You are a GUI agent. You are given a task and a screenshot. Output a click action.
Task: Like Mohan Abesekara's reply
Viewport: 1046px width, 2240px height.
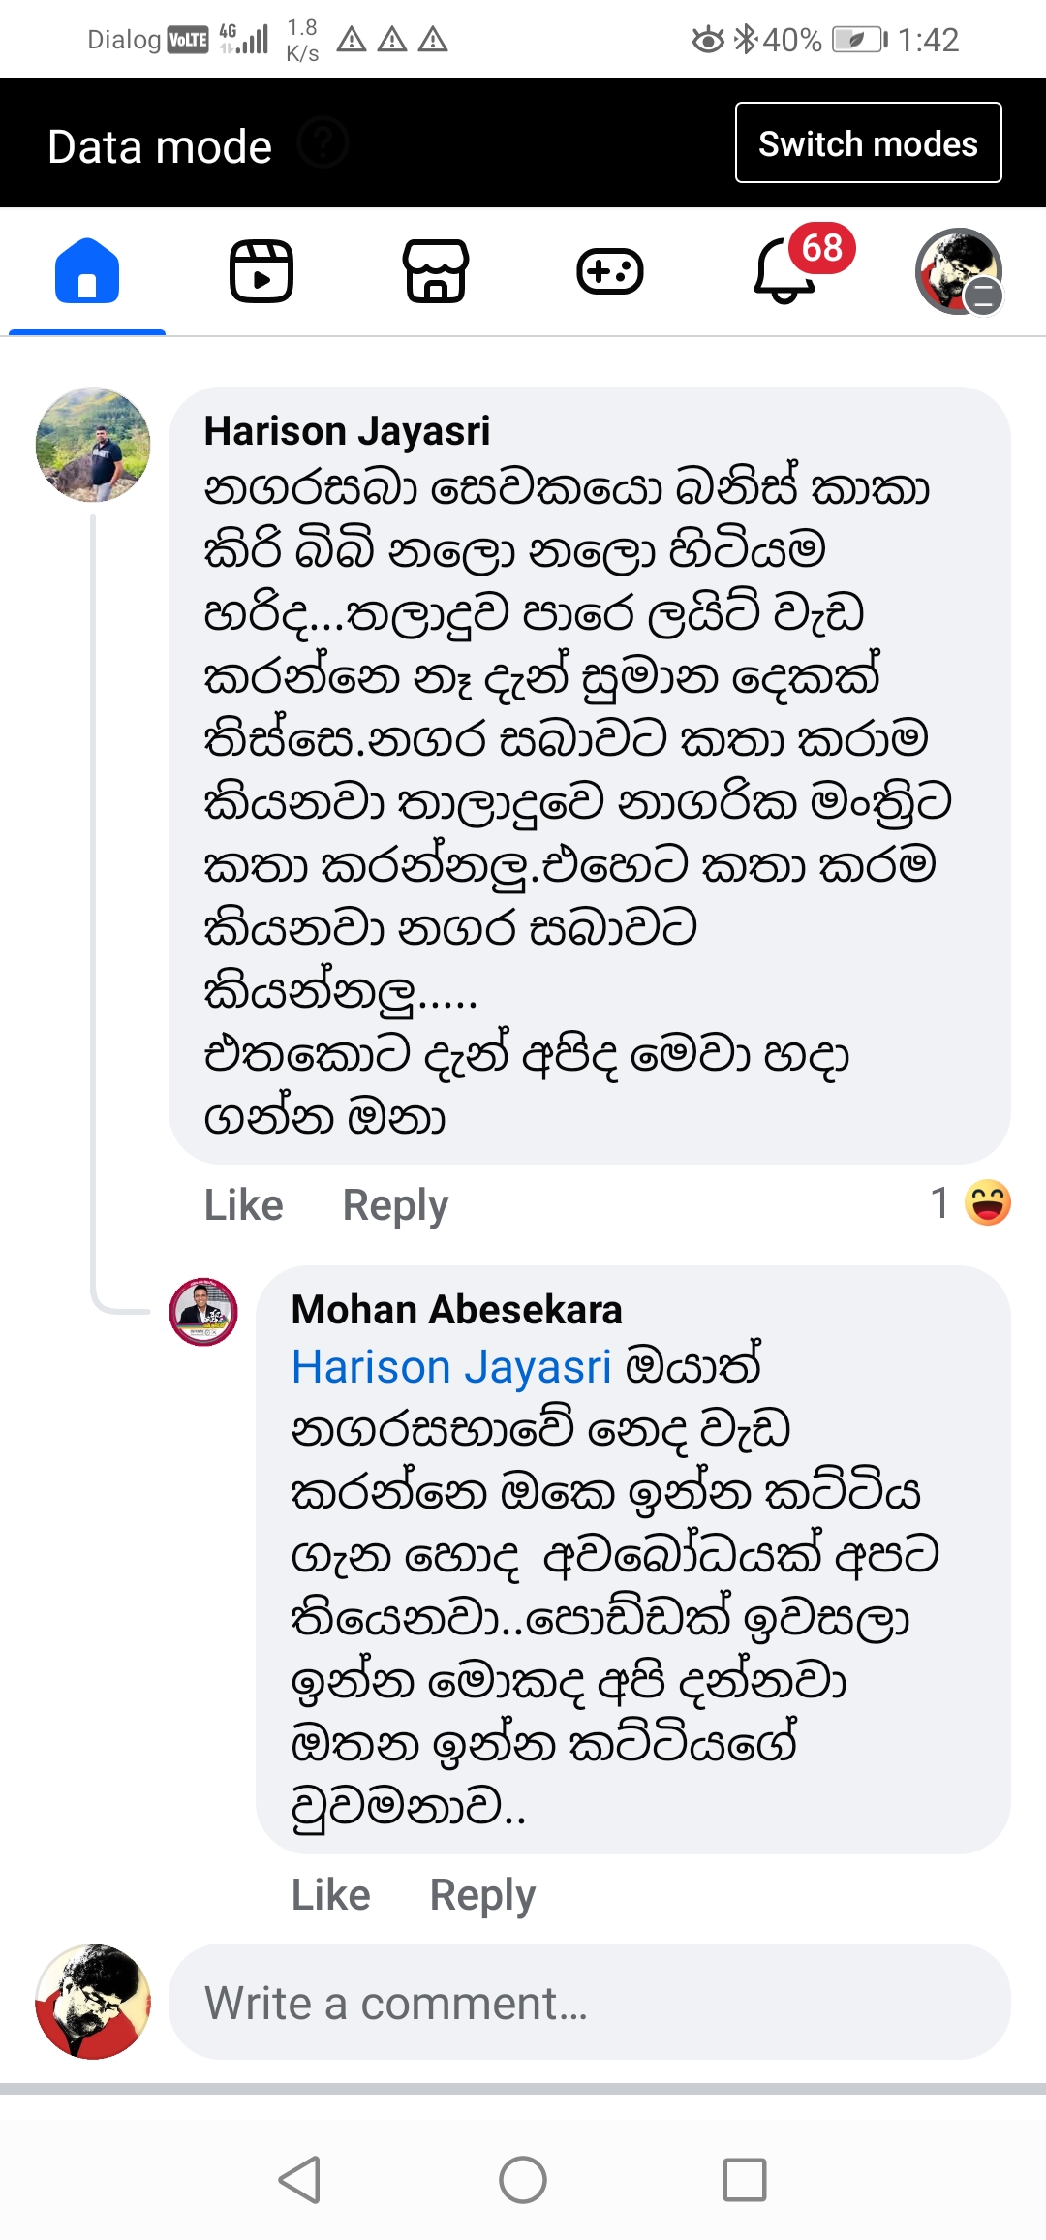[330, 1895]
